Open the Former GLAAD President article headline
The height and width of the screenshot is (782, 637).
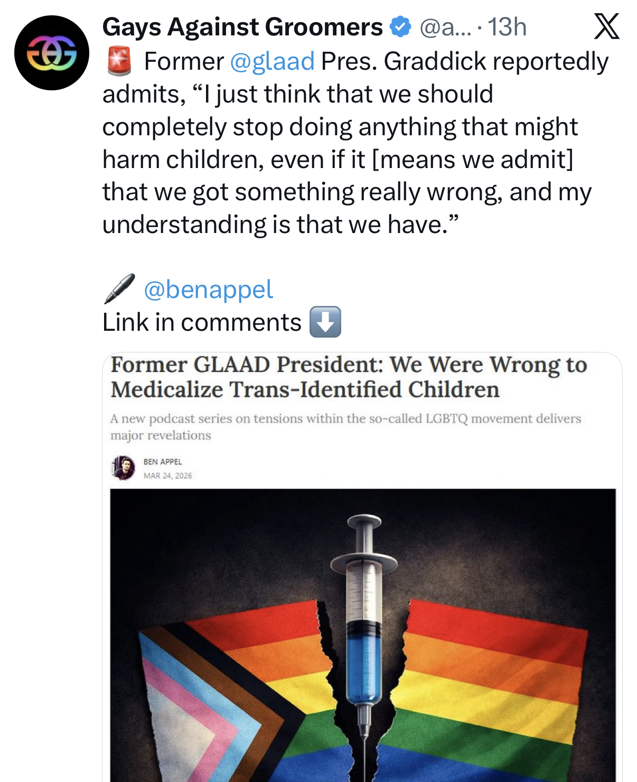(x=349, y=377)
